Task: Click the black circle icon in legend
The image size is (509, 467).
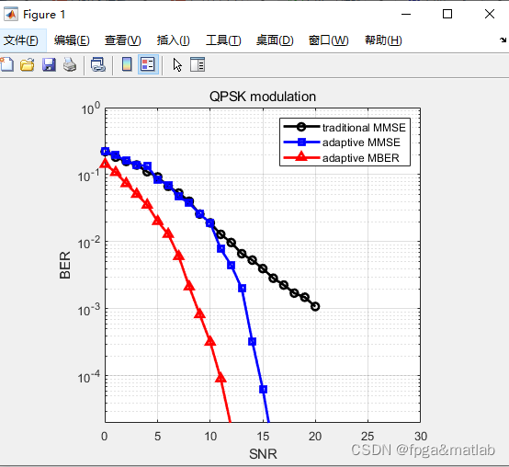Action: point(301,127)
